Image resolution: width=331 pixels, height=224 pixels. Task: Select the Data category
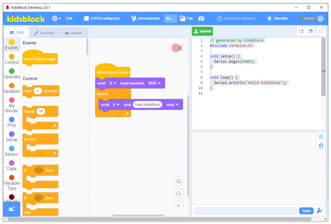[12, 166]
